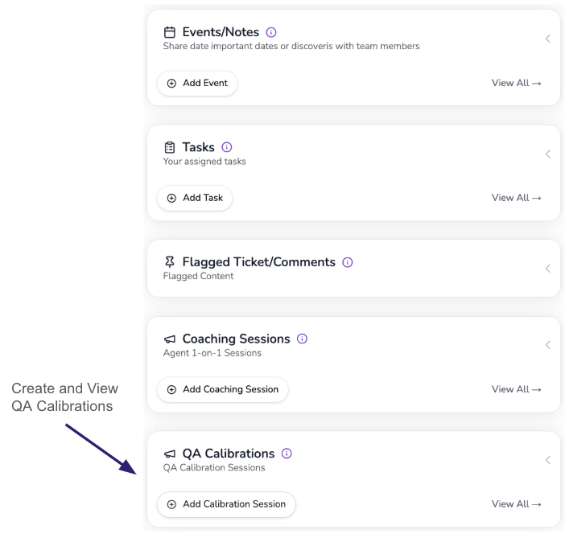Toggle the QA Calibrations panel chevron
The height and width of the screenshot is (534, 565).
point(547,460)
